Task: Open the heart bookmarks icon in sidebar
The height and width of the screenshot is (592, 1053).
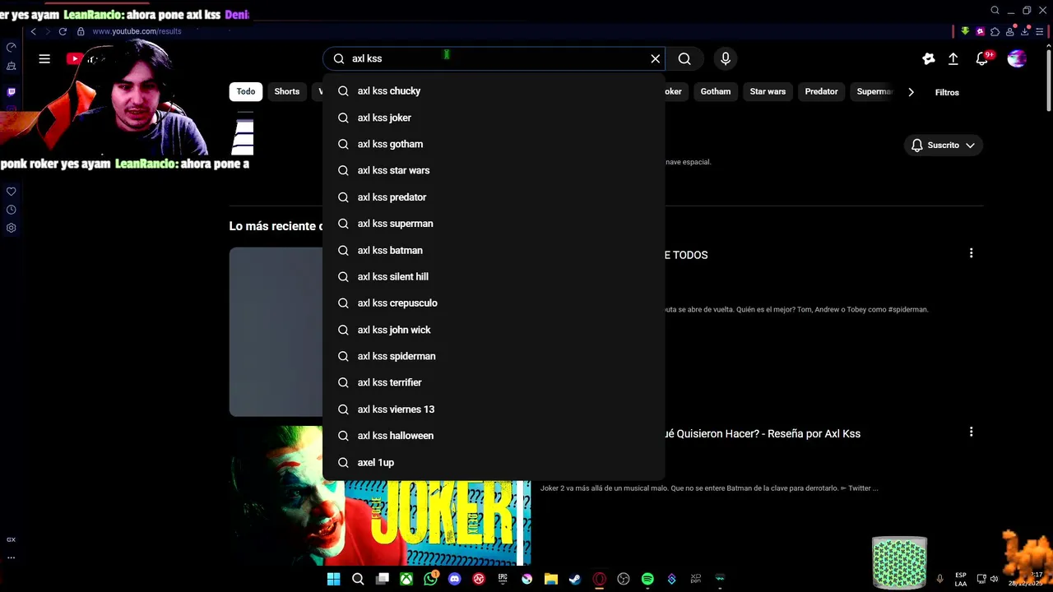Action: tap(11, 192)
